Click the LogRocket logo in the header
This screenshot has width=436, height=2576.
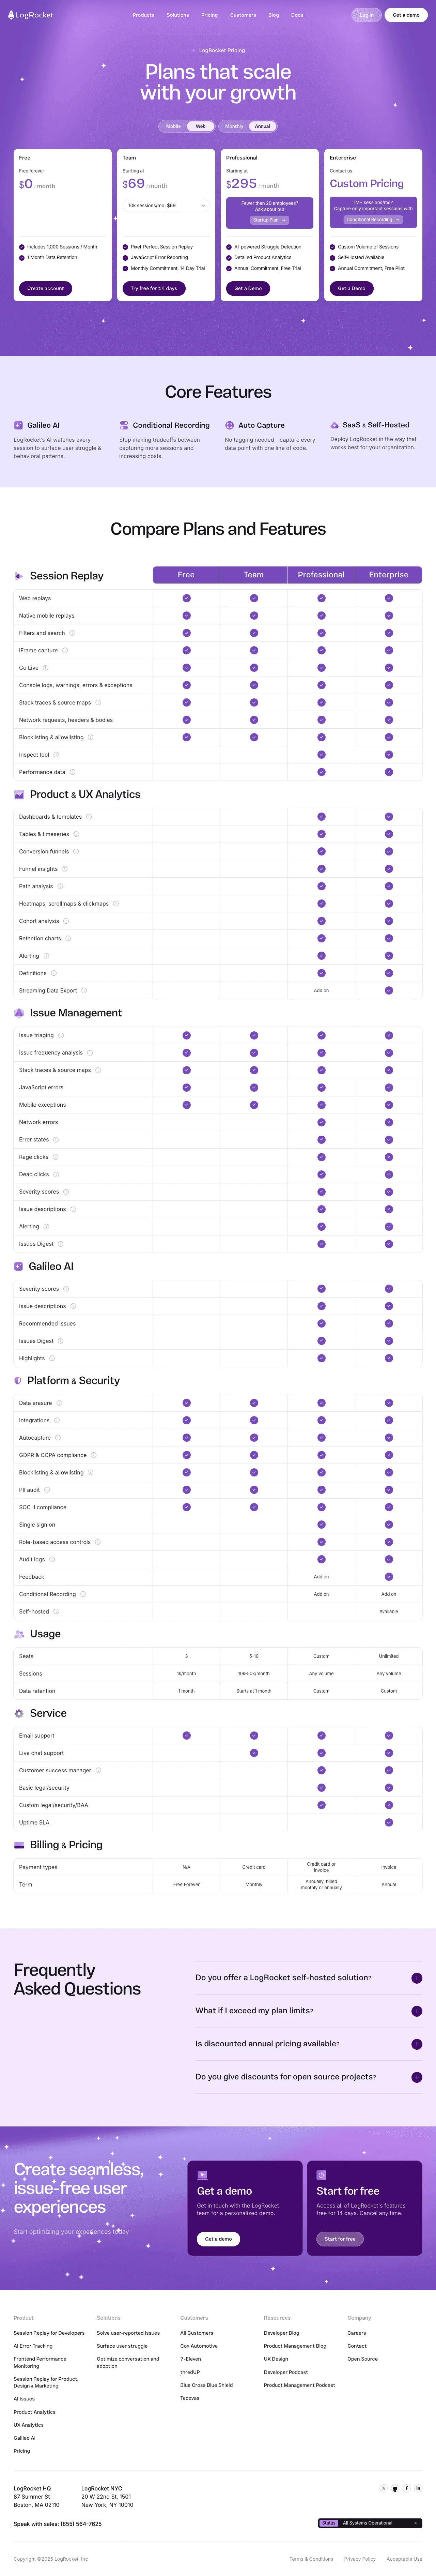30,15
